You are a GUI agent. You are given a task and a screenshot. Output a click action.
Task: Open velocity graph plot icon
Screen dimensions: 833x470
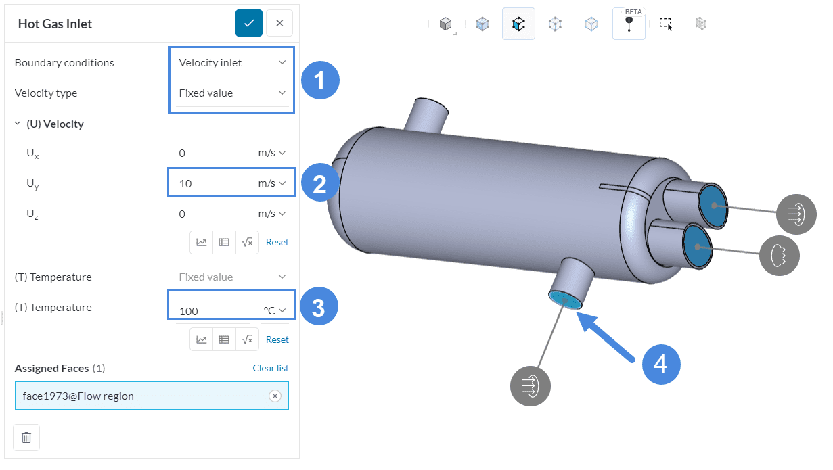202,242
